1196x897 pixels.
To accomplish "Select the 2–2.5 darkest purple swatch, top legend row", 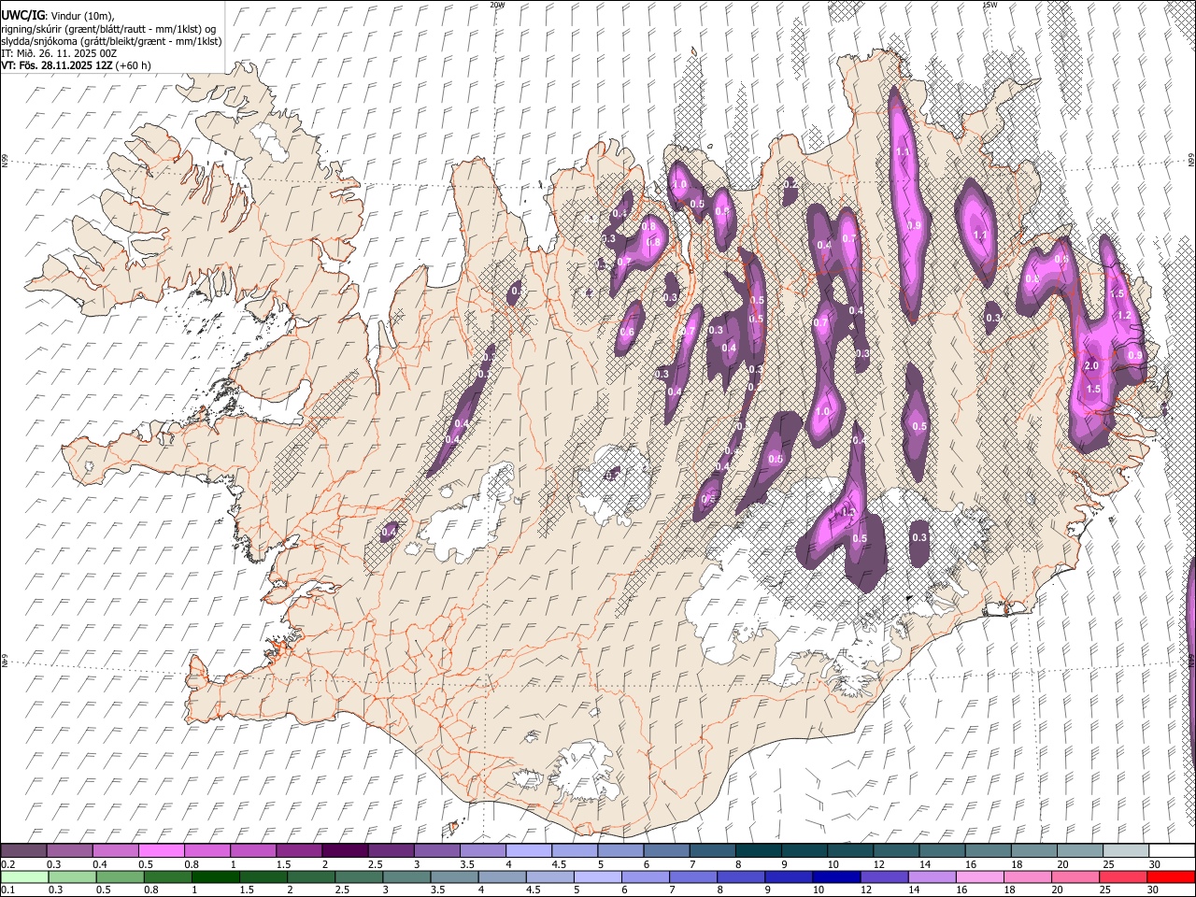I will click(345, 850).
